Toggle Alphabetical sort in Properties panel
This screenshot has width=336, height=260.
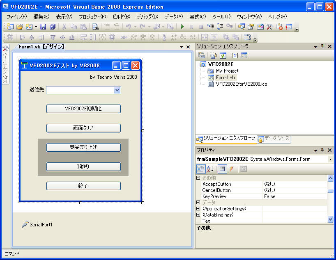[x=210, y=169]
